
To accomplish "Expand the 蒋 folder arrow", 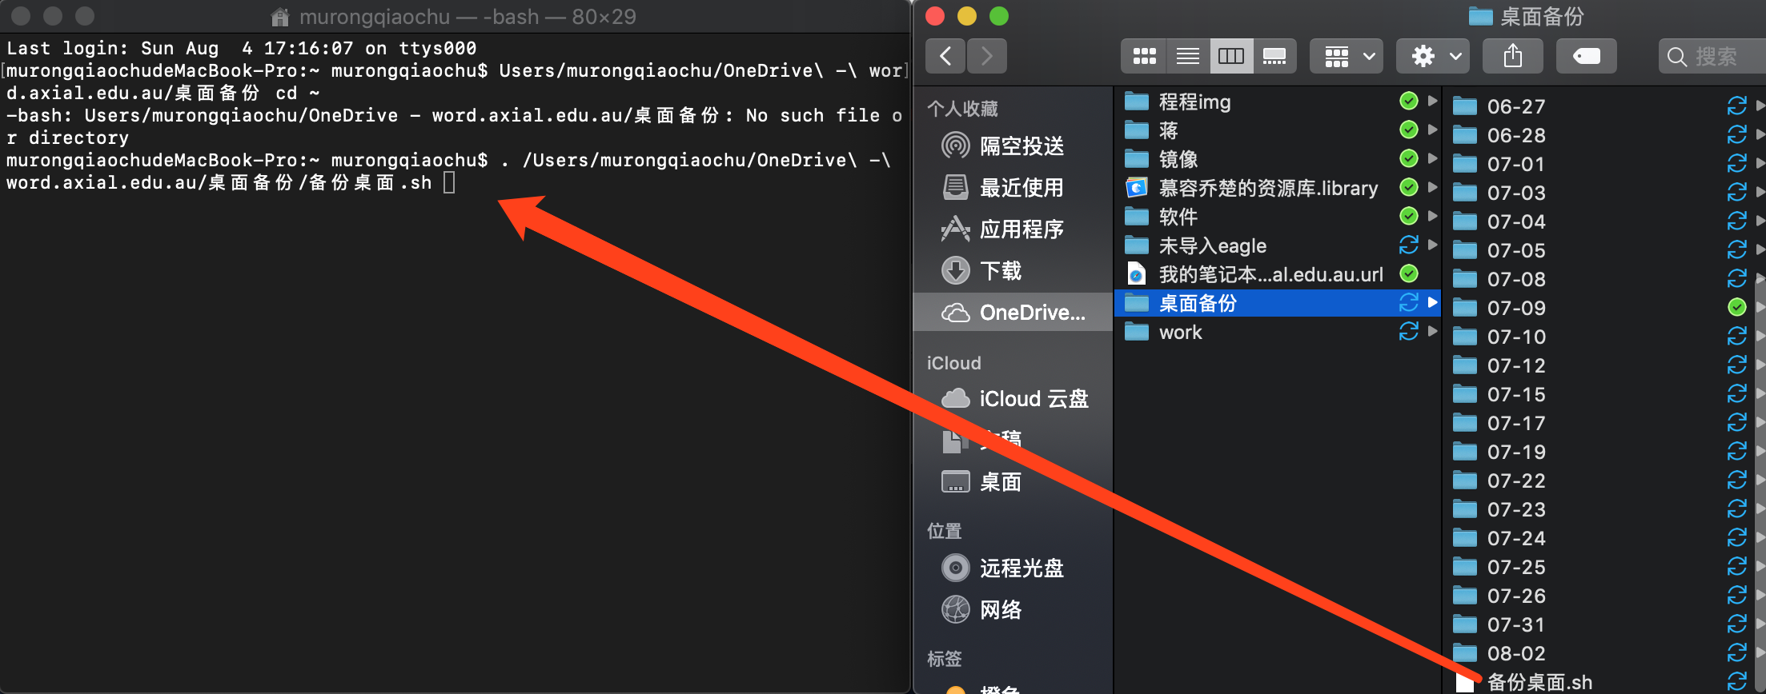I will pos(1432,130).
